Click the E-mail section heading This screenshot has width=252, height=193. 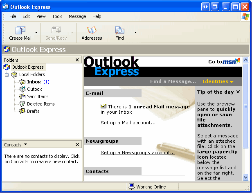(x=94, y=93)
